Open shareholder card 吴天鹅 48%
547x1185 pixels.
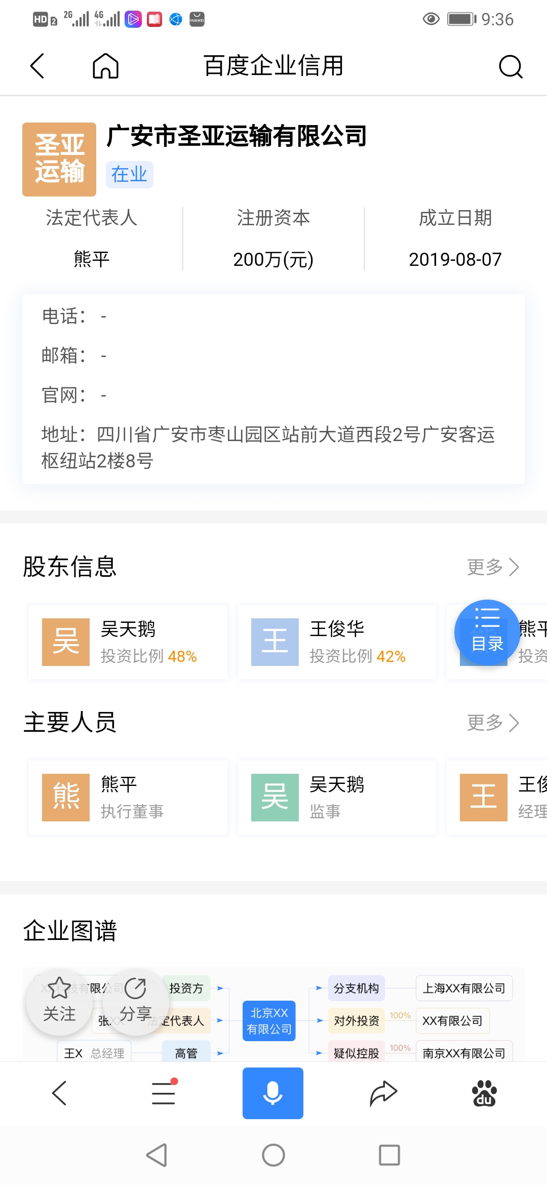128,642
